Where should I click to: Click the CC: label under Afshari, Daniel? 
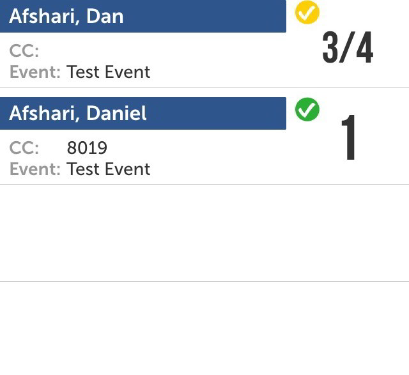click(x=24, y=148)
